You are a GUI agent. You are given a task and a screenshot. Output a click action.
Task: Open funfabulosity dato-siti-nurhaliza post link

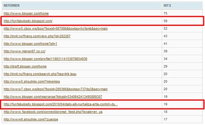pos(61,104)
